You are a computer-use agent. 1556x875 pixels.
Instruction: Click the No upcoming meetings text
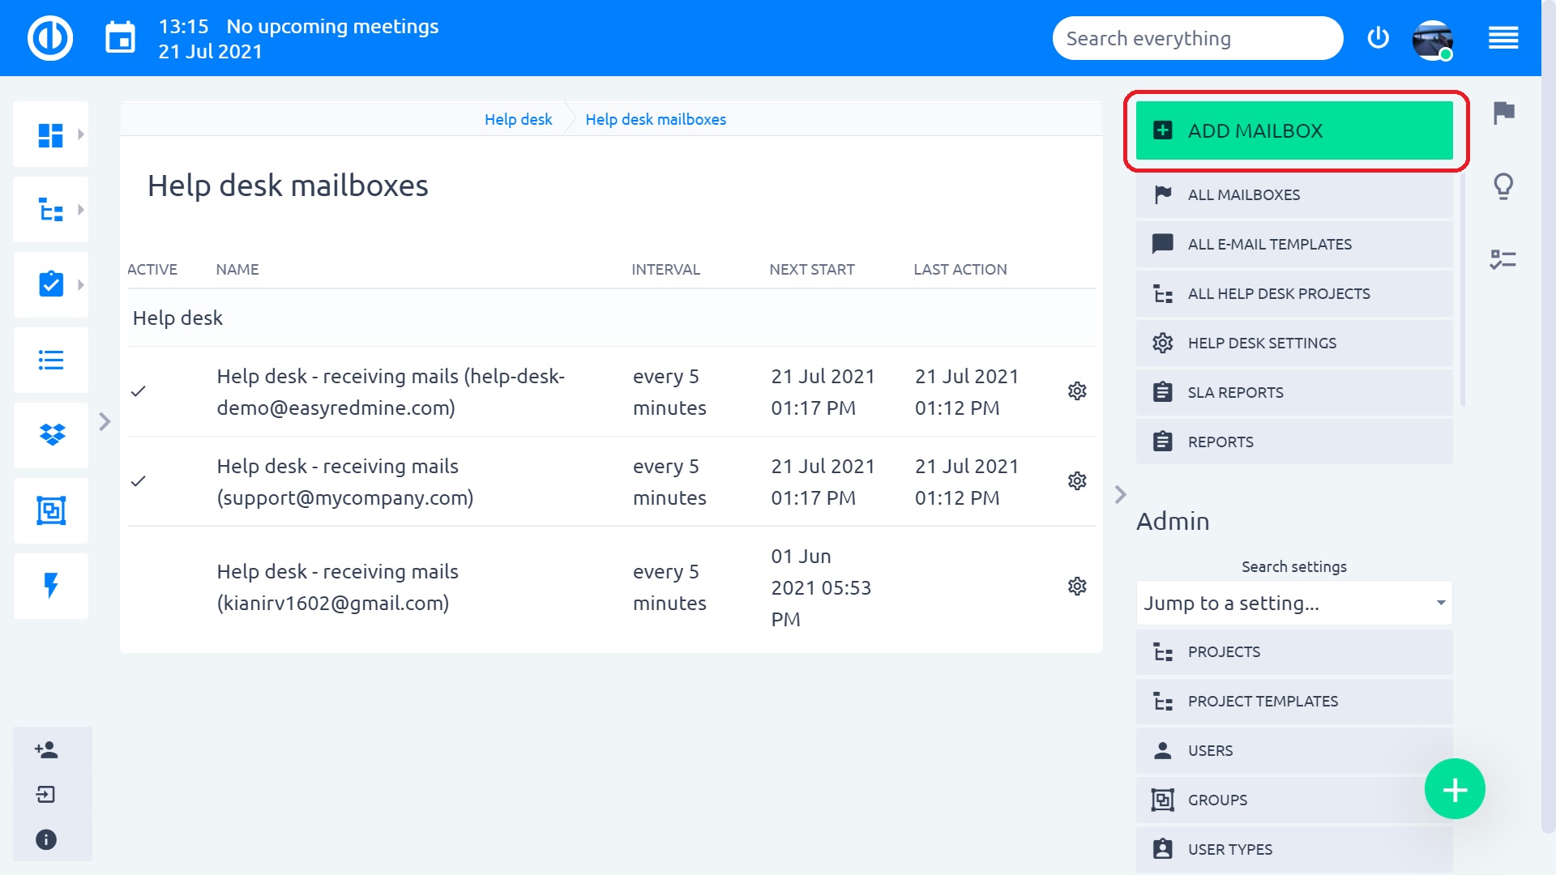pyautogui.click(x=332, y=26)
